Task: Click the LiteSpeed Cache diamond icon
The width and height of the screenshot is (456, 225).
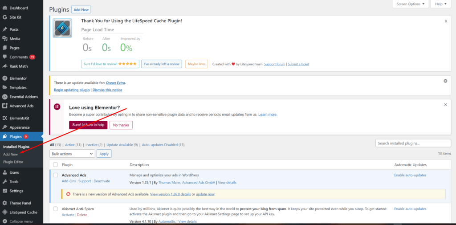Action: tap(4, 212)
